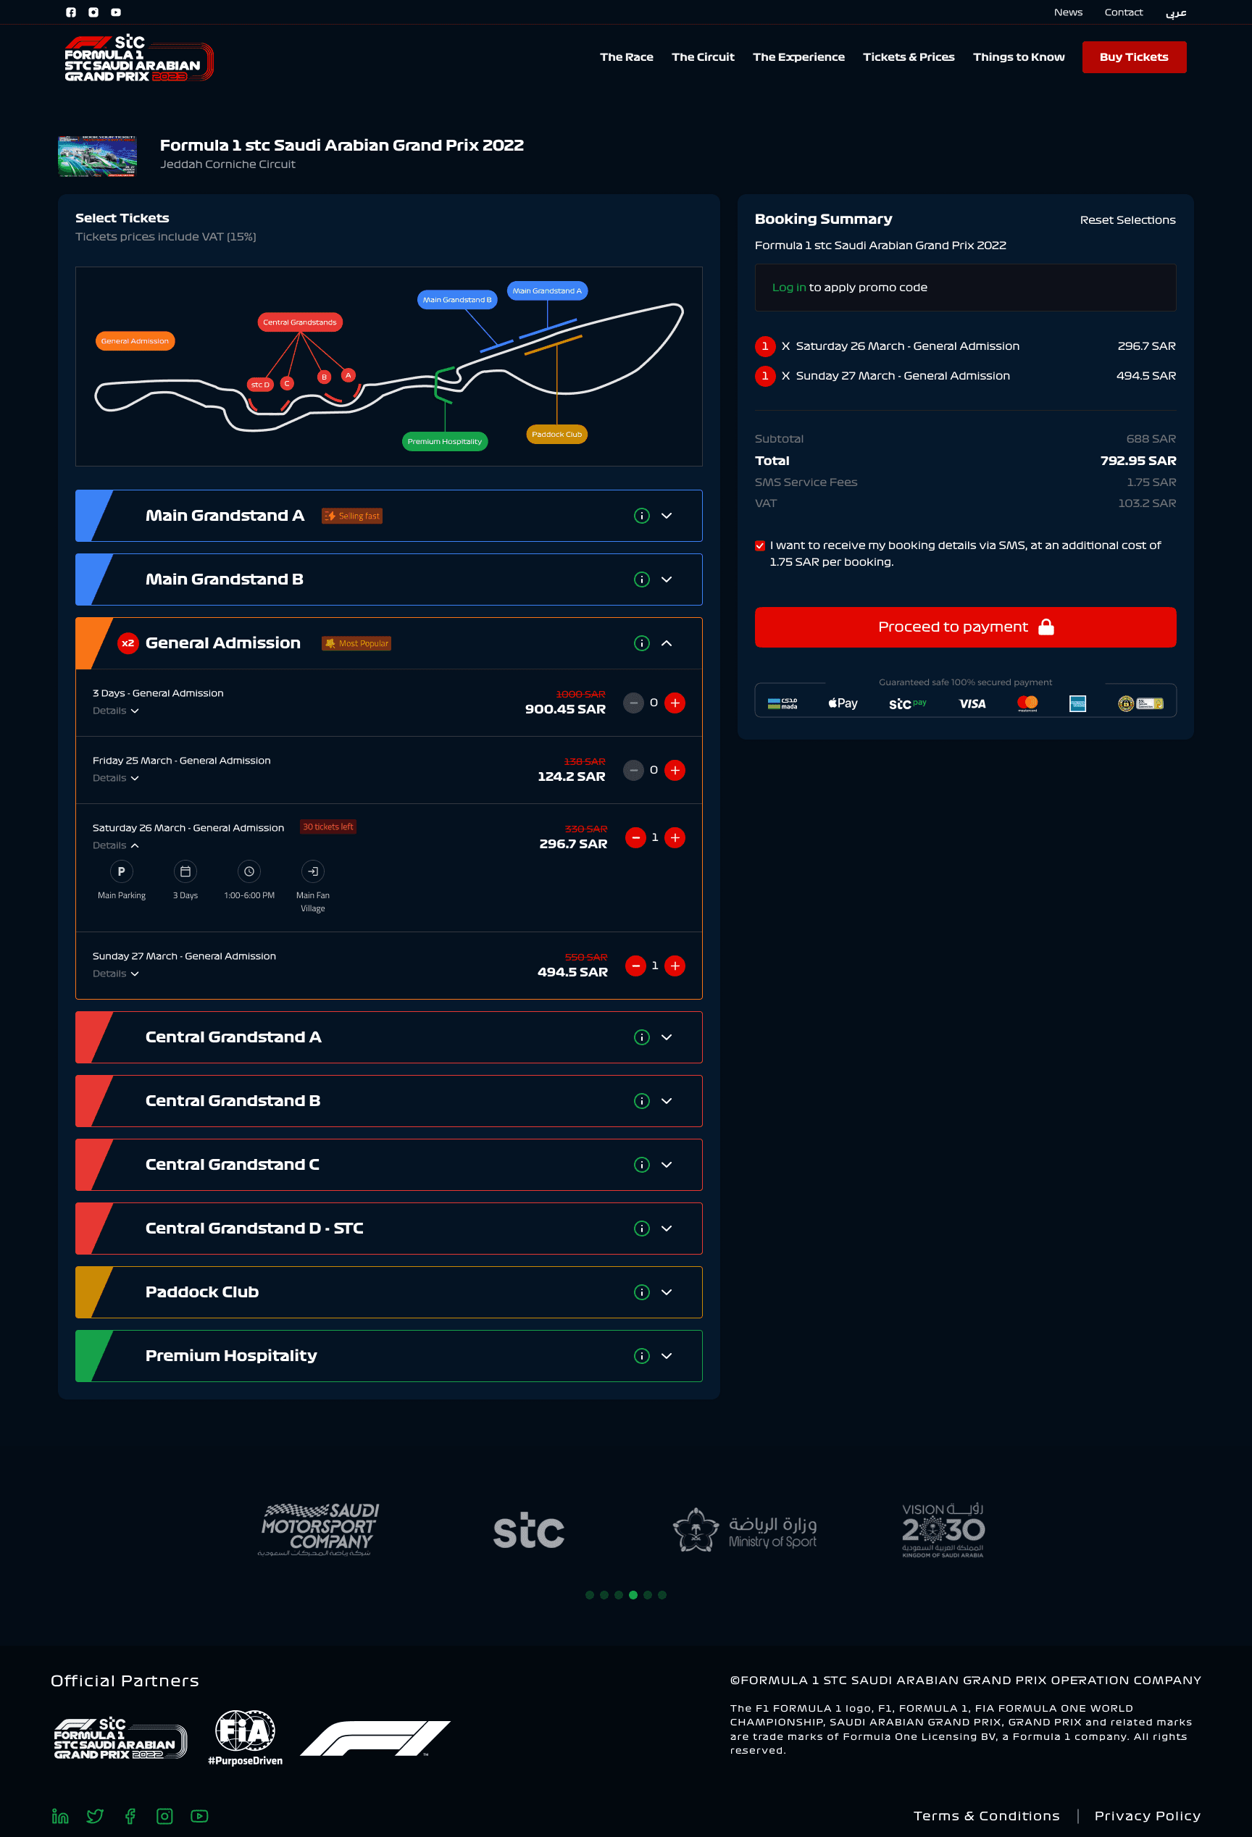Screen dimensions: 1252x1837
Task: Click the F1 stc Saudi Arabian Grand Prix logo
Action: coord(138,59)
